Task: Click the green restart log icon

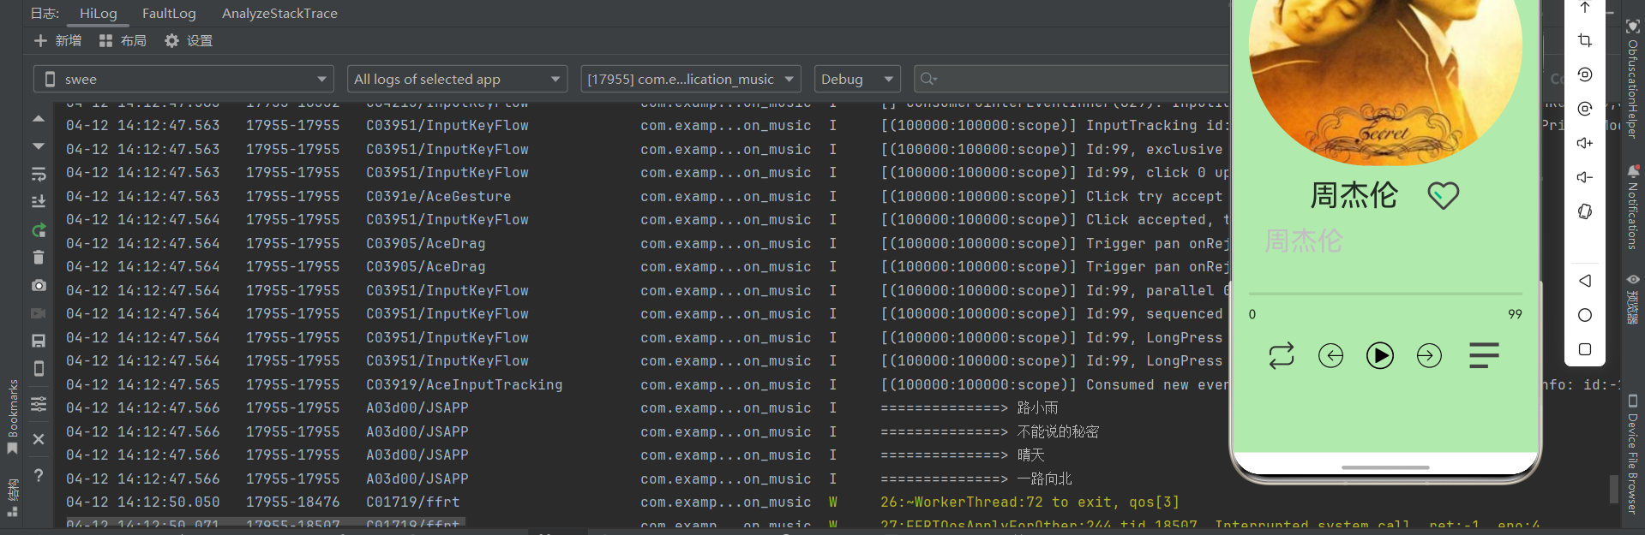Action: 39,230
